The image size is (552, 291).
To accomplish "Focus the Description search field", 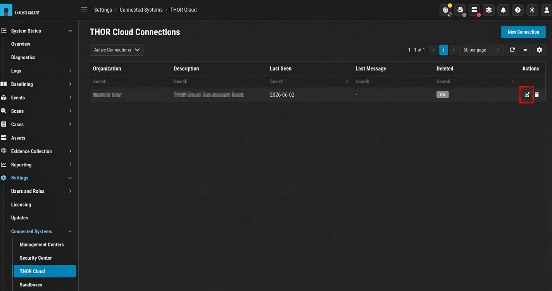I will (x=219, y=82).
